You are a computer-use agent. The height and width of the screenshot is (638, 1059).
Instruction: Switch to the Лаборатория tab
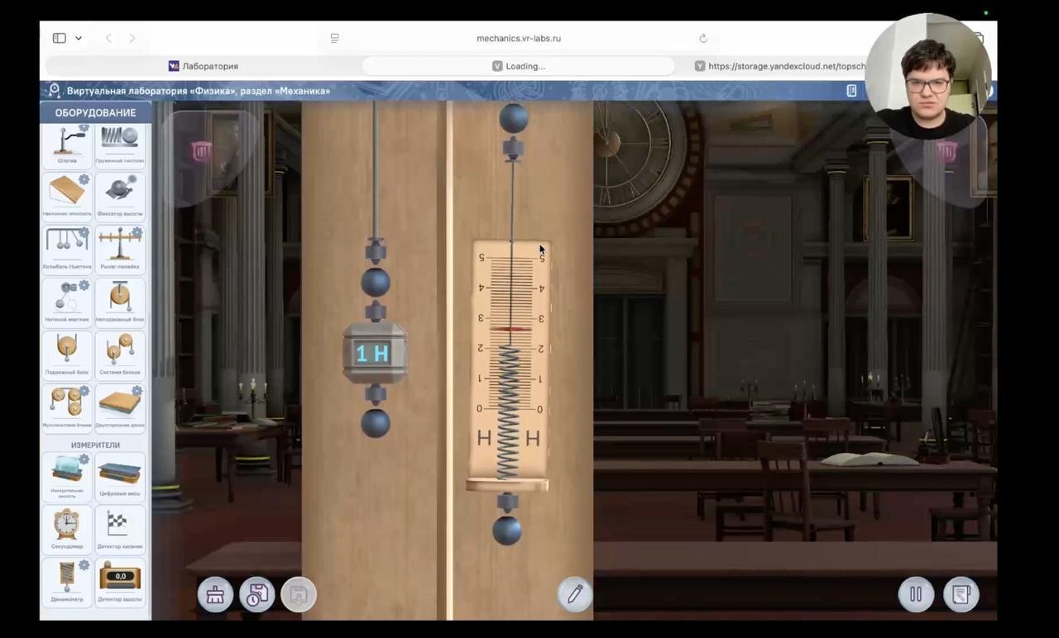(x=204, y=66)
